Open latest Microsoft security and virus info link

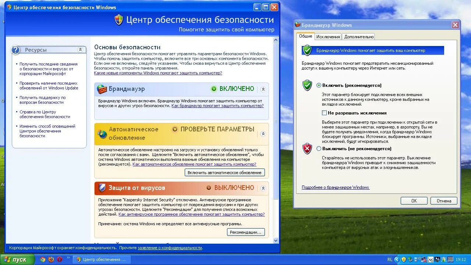[x=48, y=69]
